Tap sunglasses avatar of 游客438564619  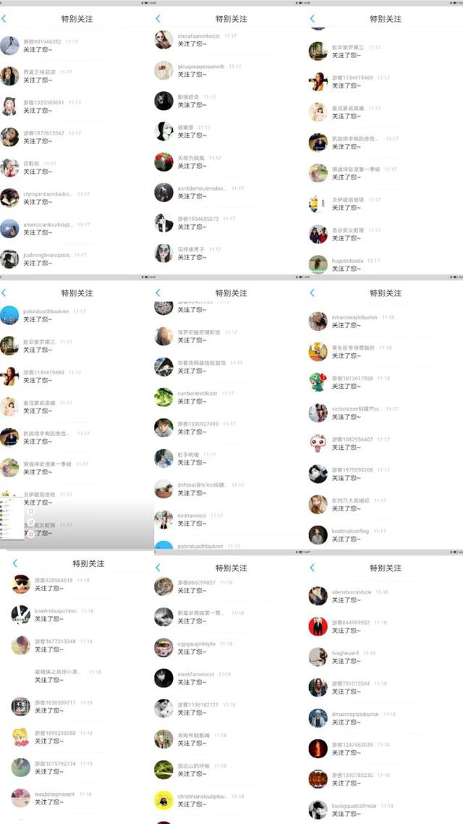pos(21,584)
